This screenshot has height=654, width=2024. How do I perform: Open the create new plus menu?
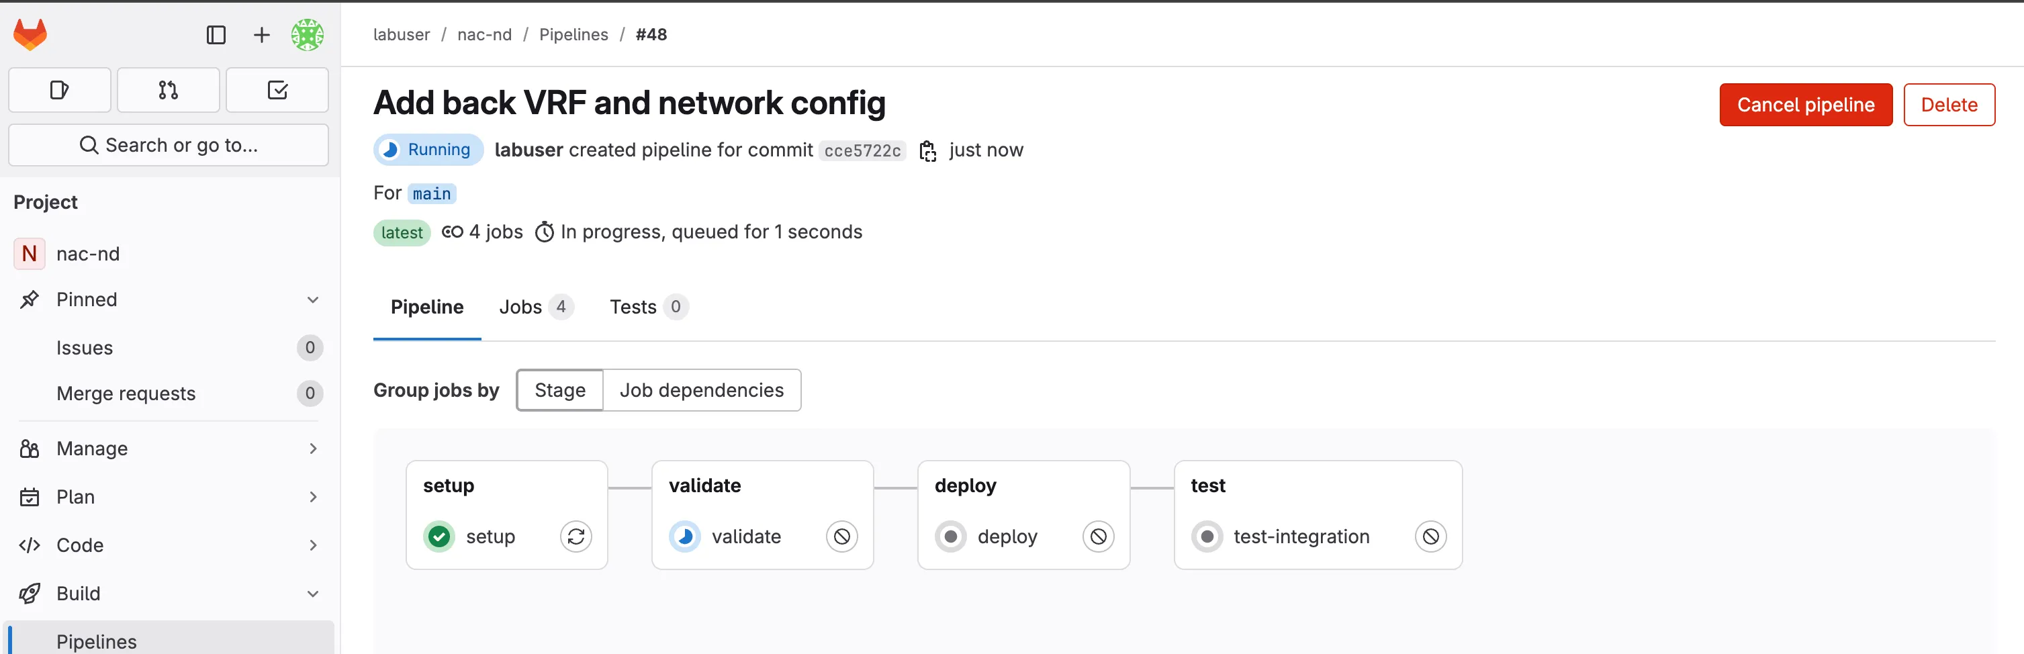(x=262, y=35)
